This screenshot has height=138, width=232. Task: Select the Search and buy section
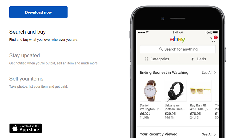pos(28,32)
